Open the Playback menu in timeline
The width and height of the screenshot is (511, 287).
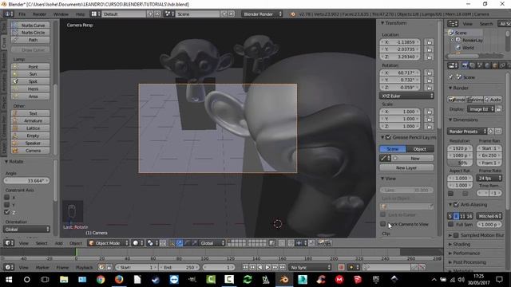click(85, 267)
